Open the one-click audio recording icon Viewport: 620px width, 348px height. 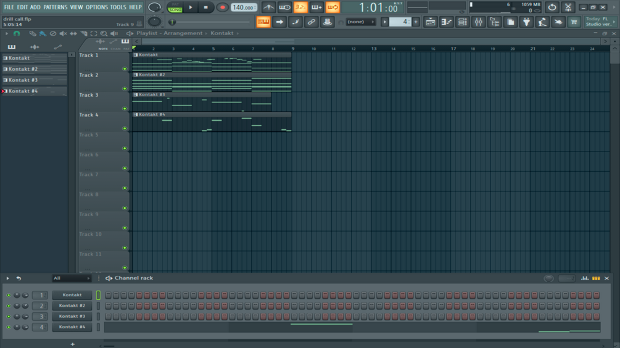[x=542, y=22]
